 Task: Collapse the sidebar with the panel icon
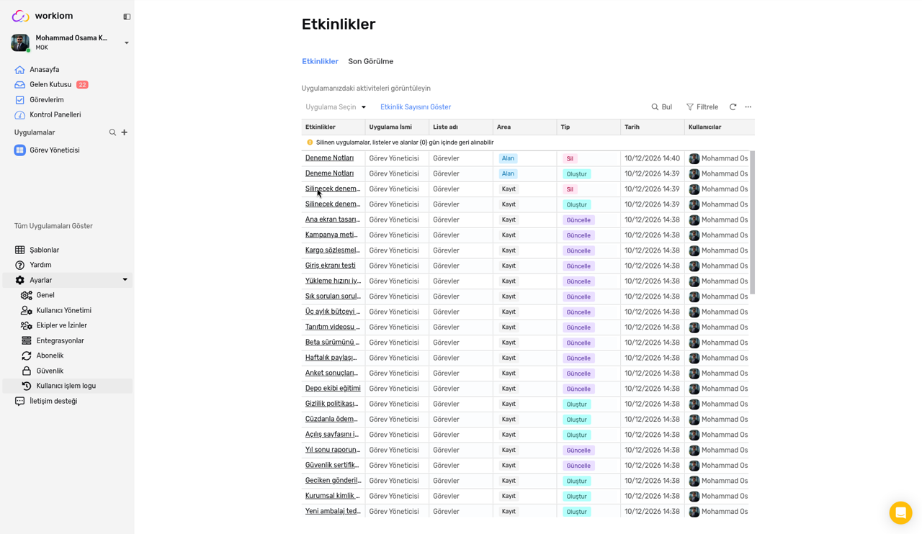(x=127, y=17)
